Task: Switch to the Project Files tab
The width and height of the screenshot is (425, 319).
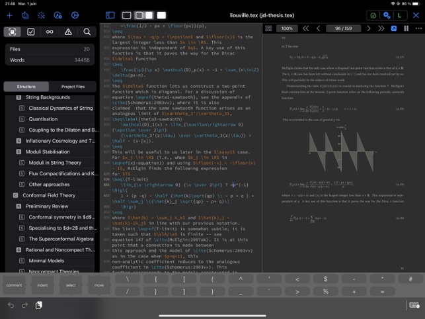Action: coord(73,86)
